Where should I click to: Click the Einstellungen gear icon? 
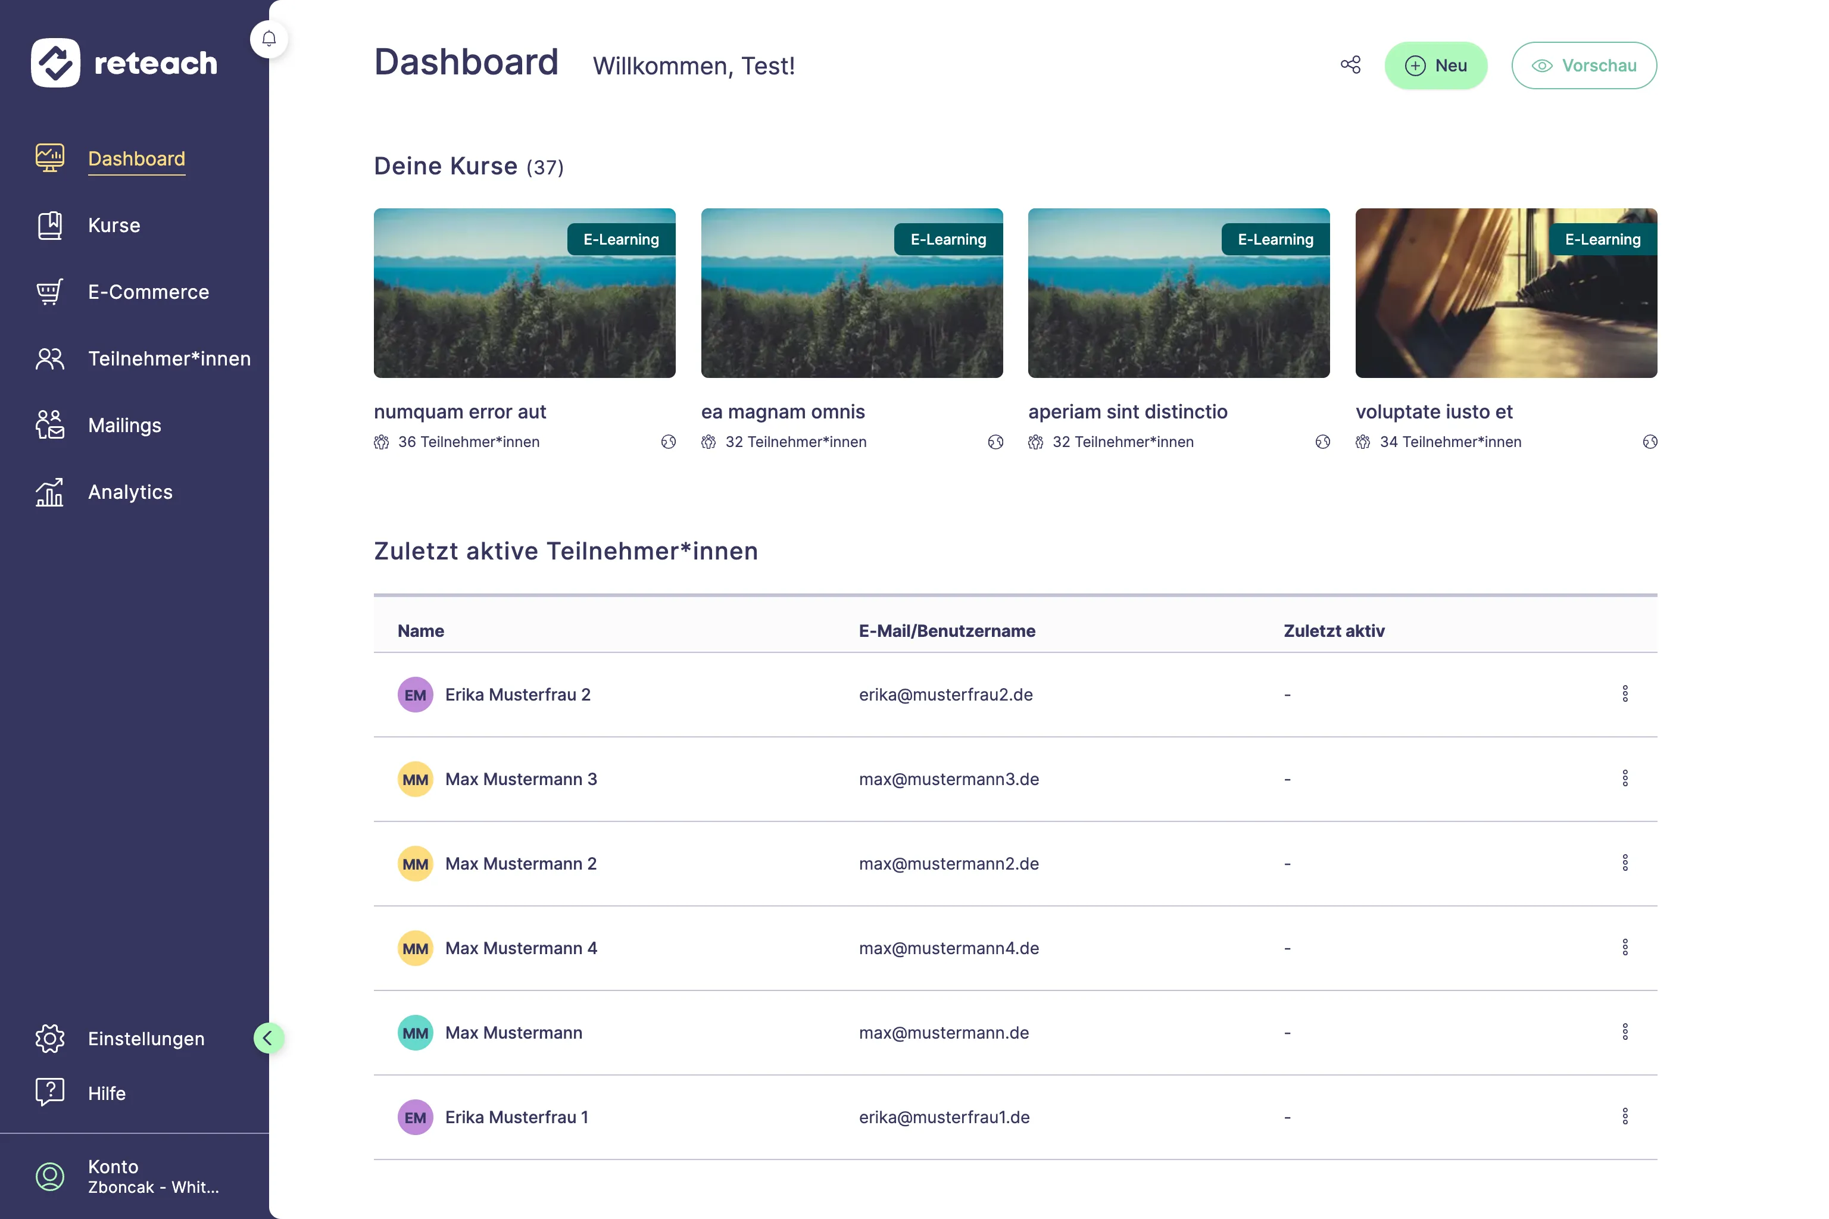[x=50, y=1039]
